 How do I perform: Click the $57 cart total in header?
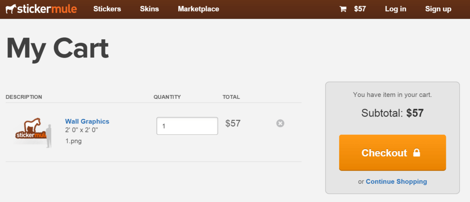click(x=360, y=9)
